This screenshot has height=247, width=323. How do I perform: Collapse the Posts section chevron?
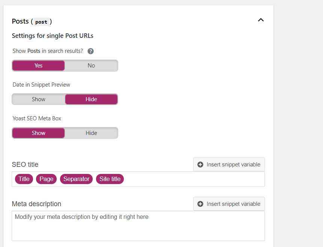pos(261,20)
